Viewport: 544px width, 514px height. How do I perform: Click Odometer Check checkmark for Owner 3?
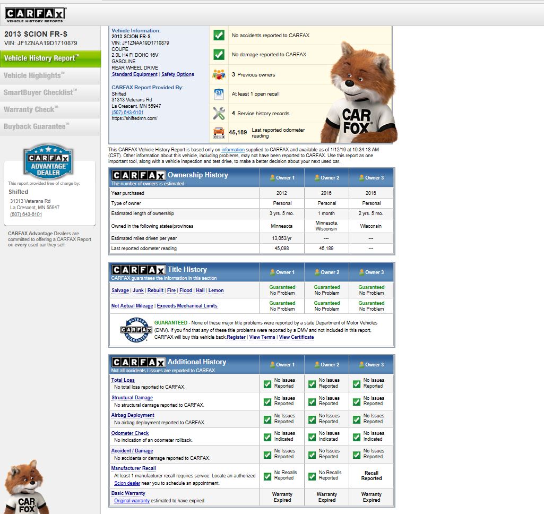pyautogui.click(x=357, y=437)
